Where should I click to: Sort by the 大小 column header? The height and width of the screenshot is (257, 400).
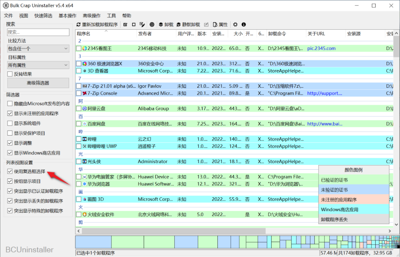point(236,34)
